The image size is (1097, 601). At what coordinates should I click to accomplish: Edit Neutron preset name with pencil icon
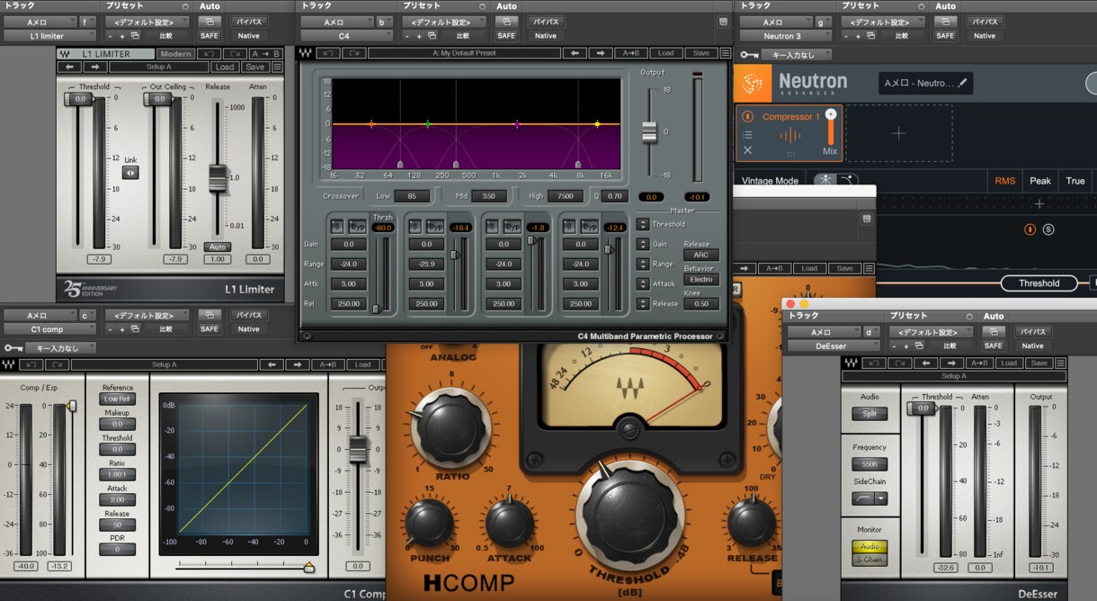962,83
